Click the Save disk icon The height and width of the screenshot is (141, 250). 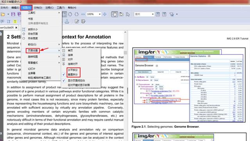13,14
